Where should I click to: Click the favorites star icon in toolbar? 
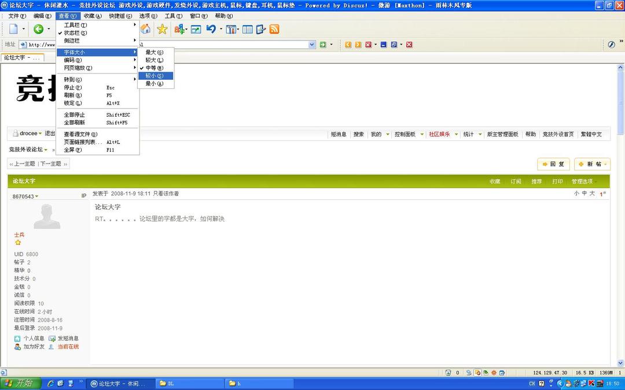click(x=163, y=29)
